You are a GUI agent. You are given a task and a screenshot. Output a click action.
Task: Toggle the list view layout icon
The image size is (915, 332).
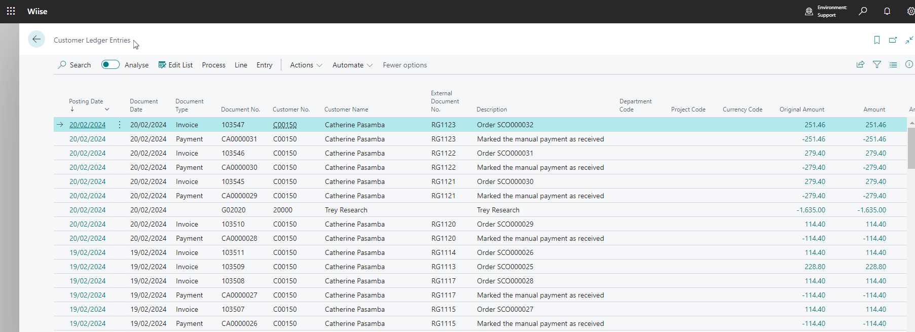click(893, 64)
